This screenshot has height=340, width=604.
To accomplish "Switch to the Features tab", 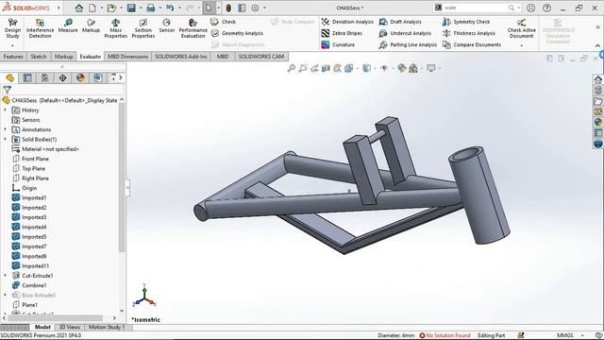I will 13,57.
